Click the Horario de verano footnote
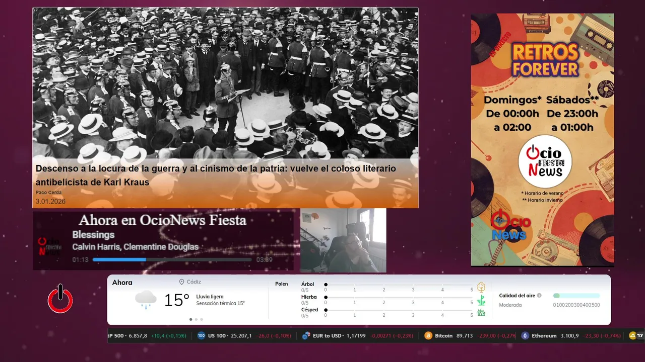 tap(543, 193)
